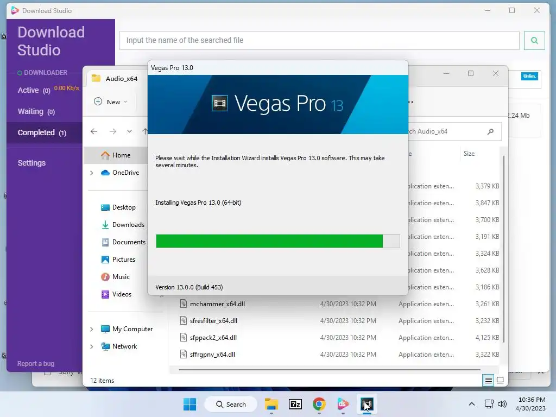Click the New button in File Explorer

point(110,102)
